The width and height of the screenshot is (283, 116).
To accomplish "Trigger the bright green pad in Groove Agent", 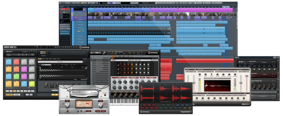I will pyautogui.click(x=16, y=76).
